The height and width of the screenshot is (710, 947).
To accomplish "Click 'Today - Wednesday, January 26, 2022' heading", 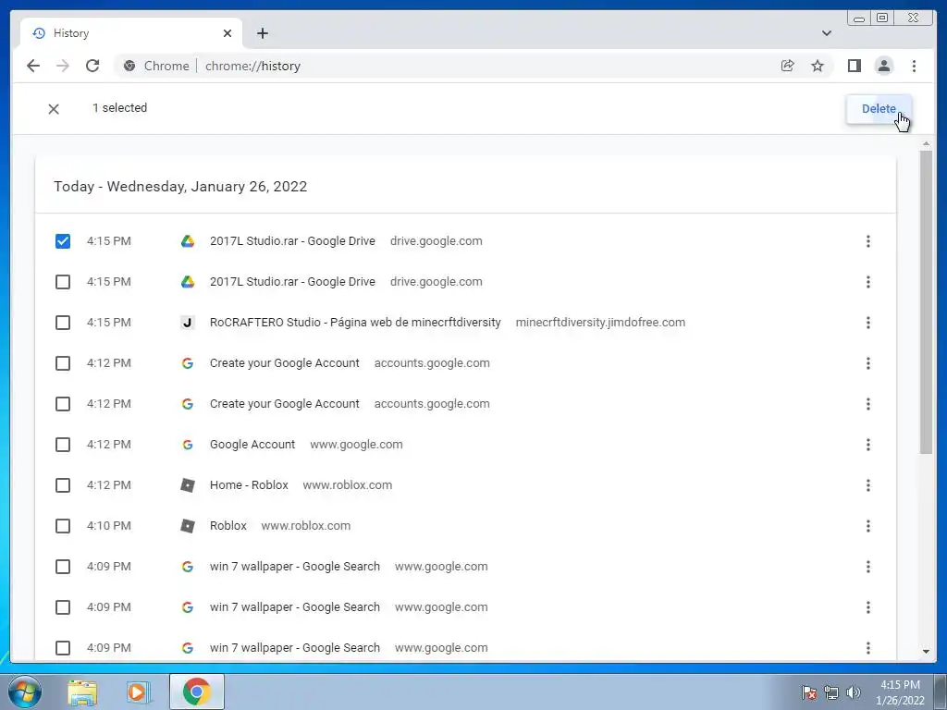I will (180, 187).
